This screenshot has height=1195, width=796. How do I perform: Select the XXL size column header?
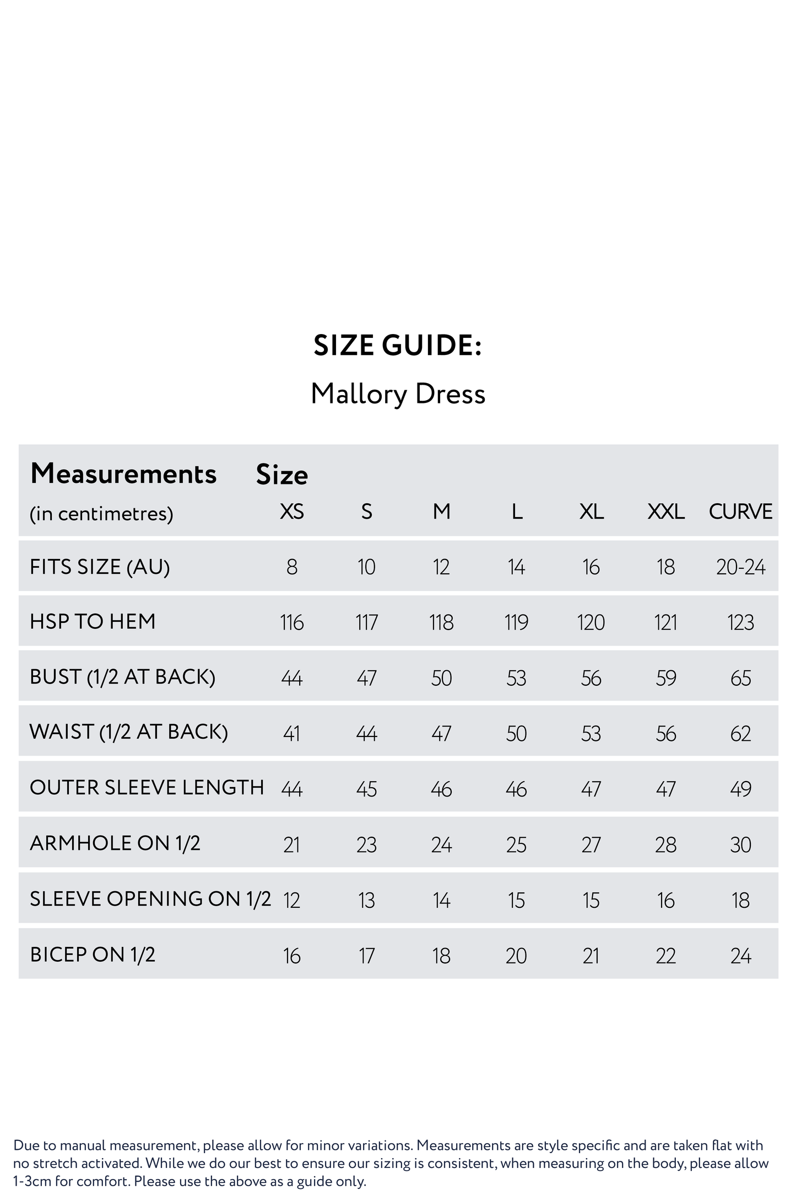tap(665, 512)
